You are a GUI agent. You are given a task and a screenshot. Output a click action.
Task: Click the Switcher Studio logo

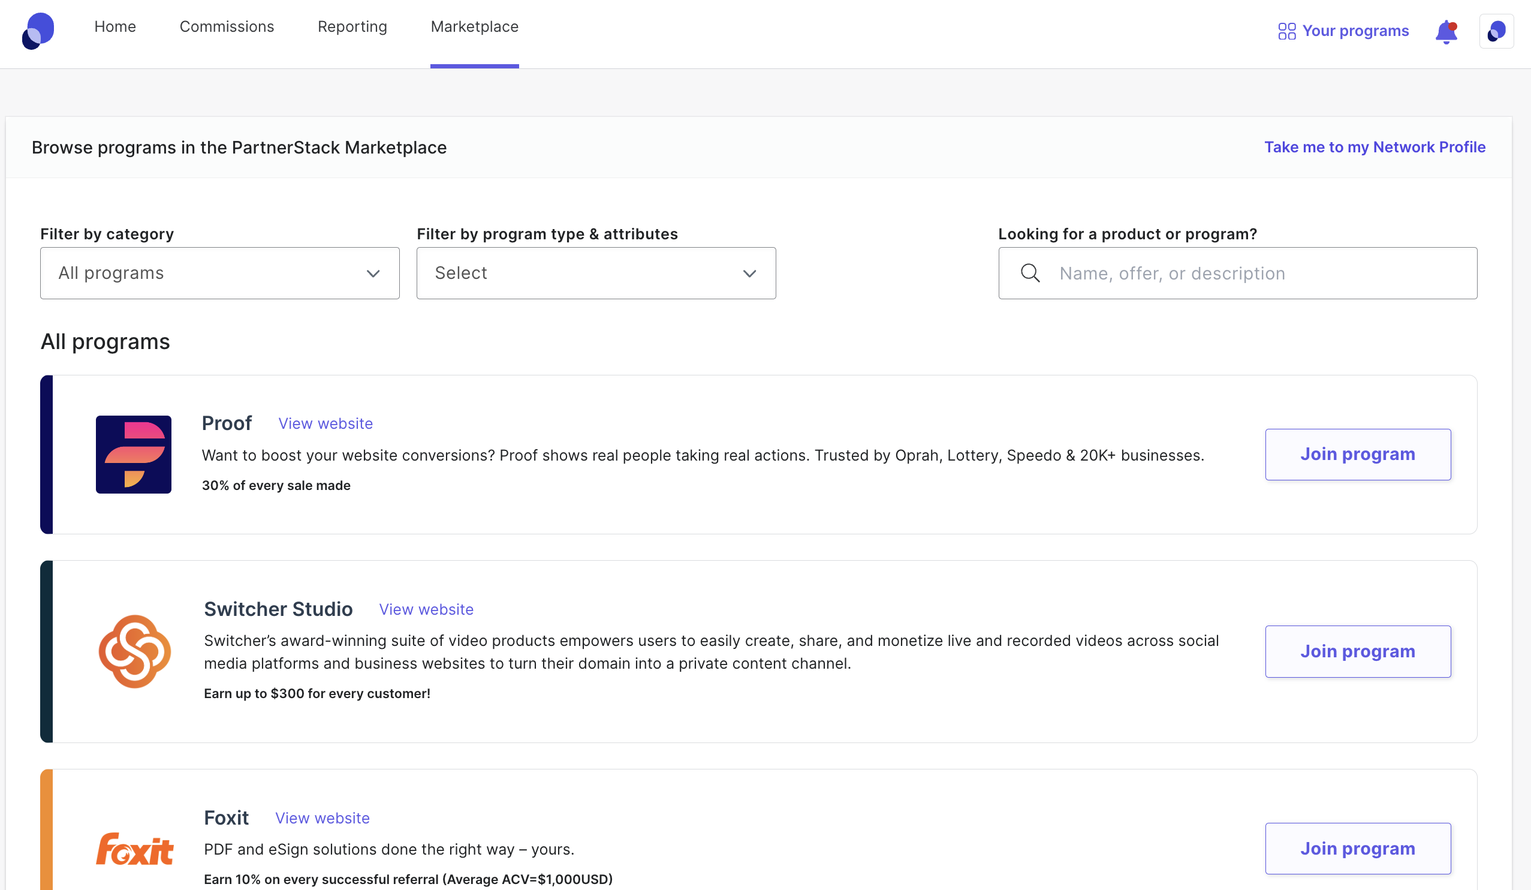pyautogui.click(x=134, y=651)
